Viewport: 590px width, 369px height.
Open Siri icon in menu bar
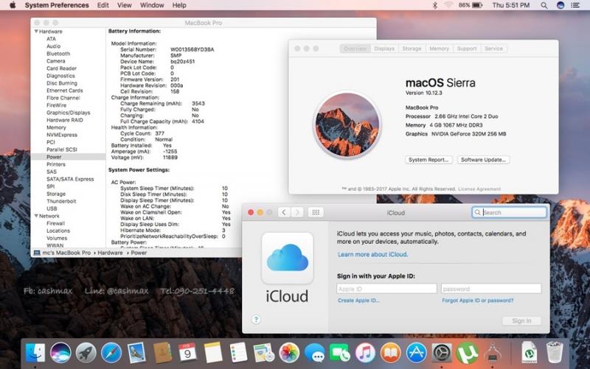[x=560, y=5]
